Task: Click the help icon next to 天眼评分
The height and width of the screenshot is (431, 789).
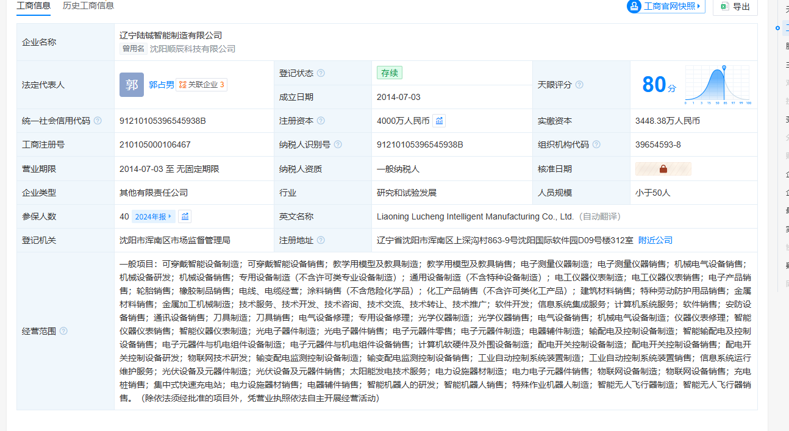Action: tap(579, 85)
